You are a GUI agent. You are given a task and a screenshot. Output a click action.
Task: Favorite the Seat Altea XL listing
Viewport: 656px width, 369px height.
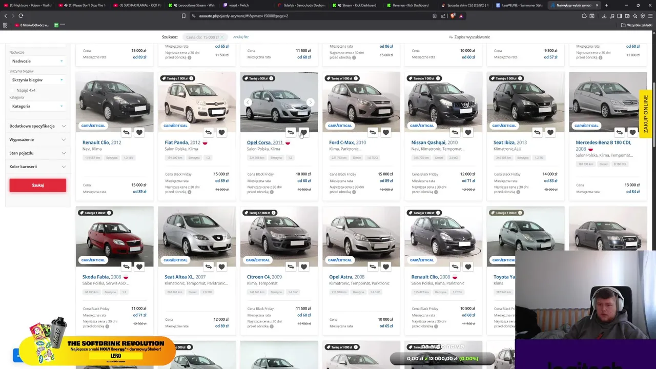tap(221, 266)
